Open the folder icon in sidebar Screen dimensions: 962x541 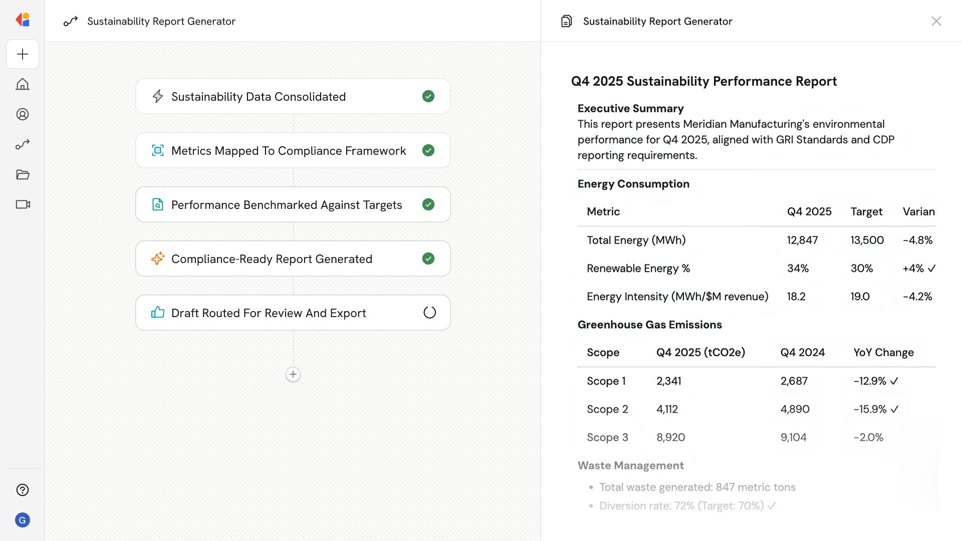click(23, 174)
